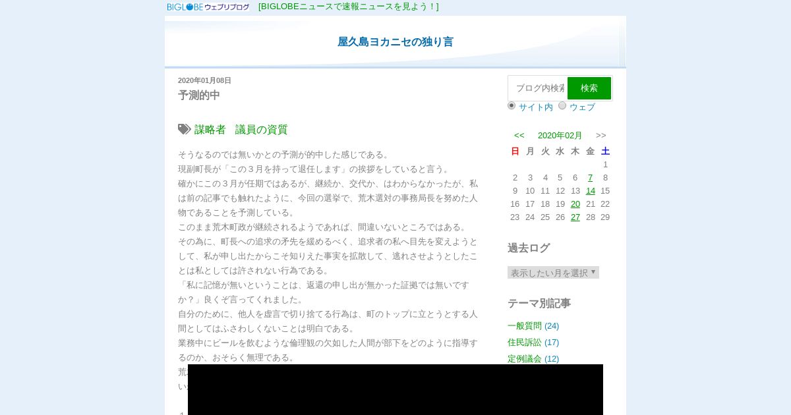This screenshot has height=415, width=791.
Task: Select the ウェブ radio button
Action: click(562, 105)
